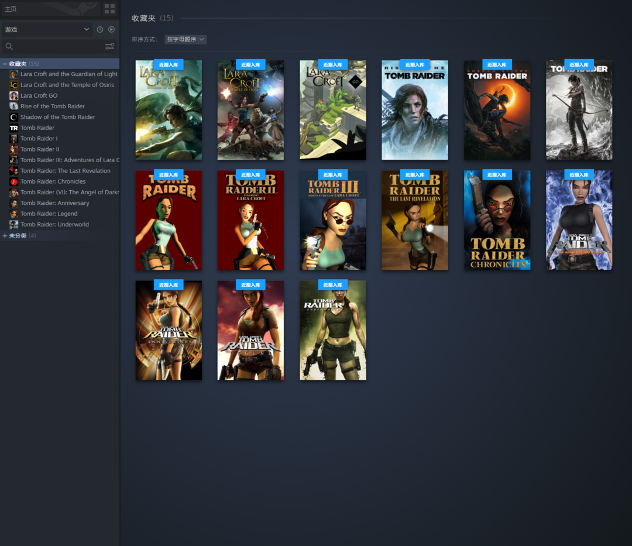Click Tomb Raider: Underworld list entry
The height and width of the screenshot is (546, 632).
point(55,225)
